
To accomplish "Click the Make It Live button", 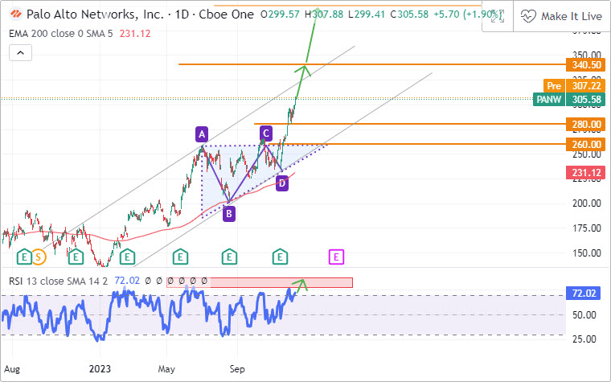I will point(561,16).
